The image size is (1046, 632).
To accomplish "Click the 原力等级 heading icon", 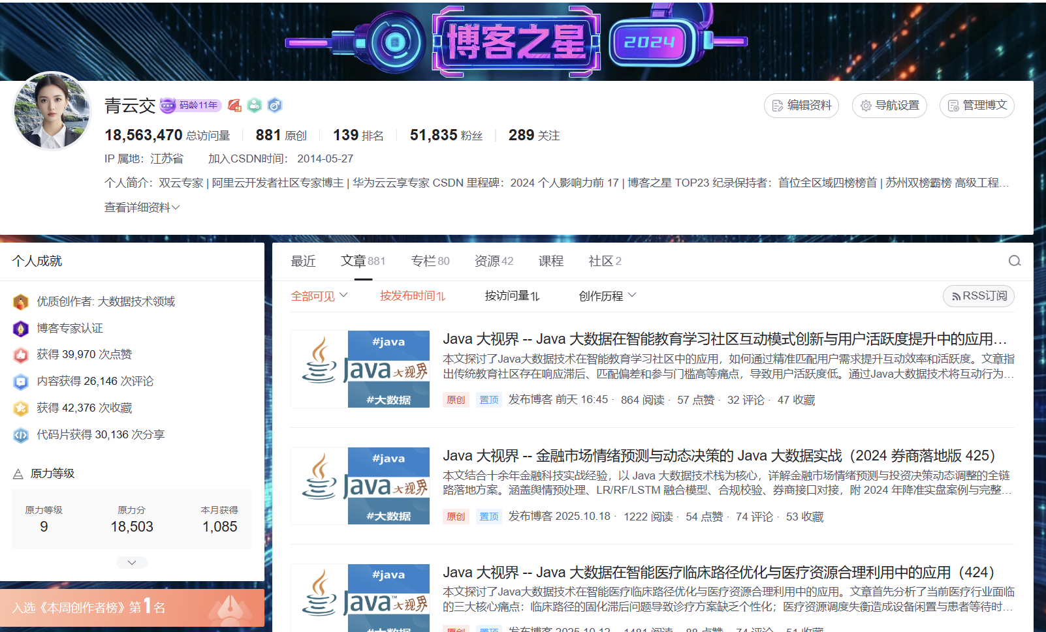I will [18, 474].
